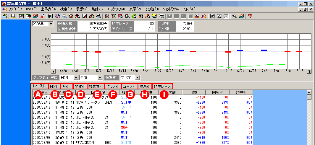This screenshot has width=315, height=145.
Task: Click the BET toolbar icon
Action: tap(22, 16)
